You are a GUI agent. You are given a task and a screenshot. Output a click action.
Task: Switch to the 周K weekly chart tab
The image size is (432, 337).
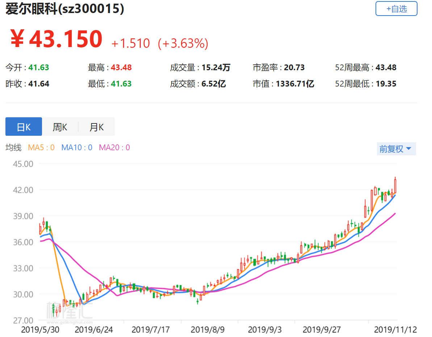60,127
